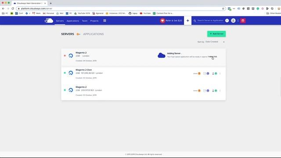Image resolution: width=281 pixels, height=158 pixels.
Task: Open the YouTube bookmark with red icon
Action: click(145, 13)
